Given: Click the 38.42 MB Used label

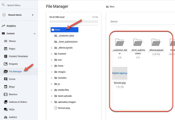Looking at the screenshot, I should click(57, 17).
